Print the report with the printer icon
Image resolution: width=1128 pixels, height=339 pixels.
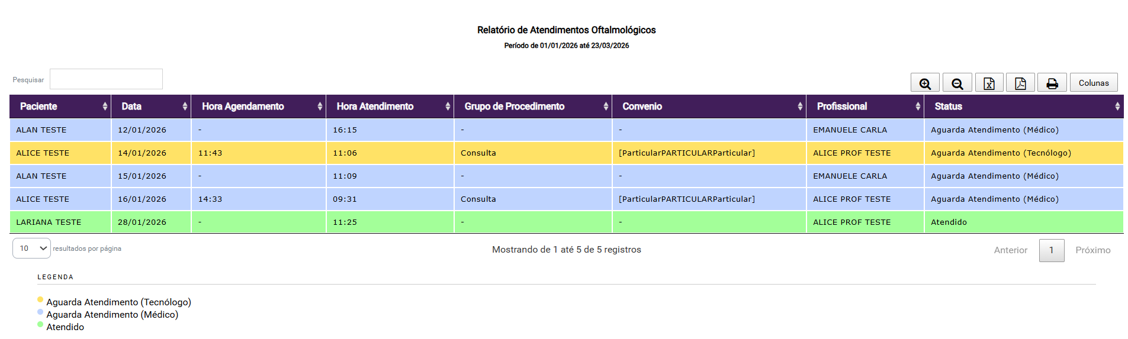pyautogui.click(x=1052, y=83)
